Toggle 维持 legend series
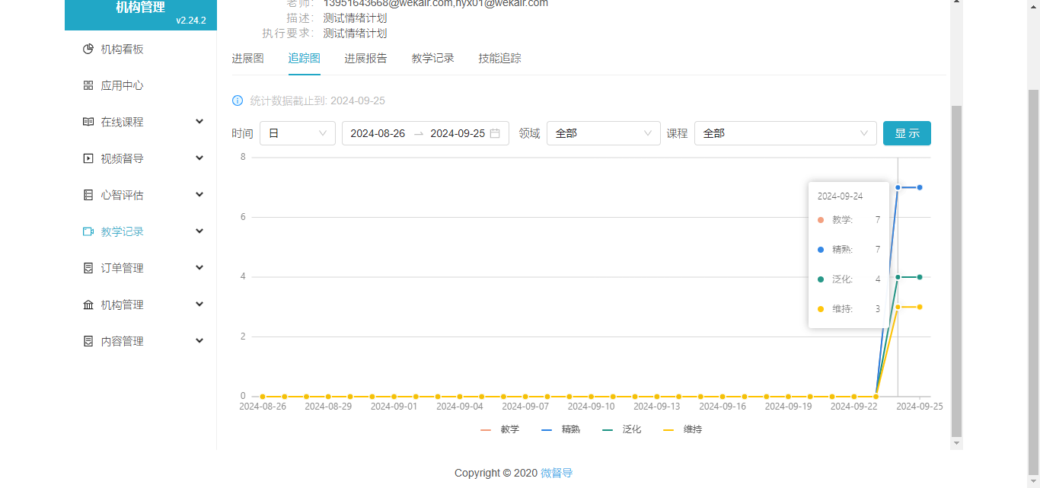Viewport: 1040px width, 488px height. 682,429
